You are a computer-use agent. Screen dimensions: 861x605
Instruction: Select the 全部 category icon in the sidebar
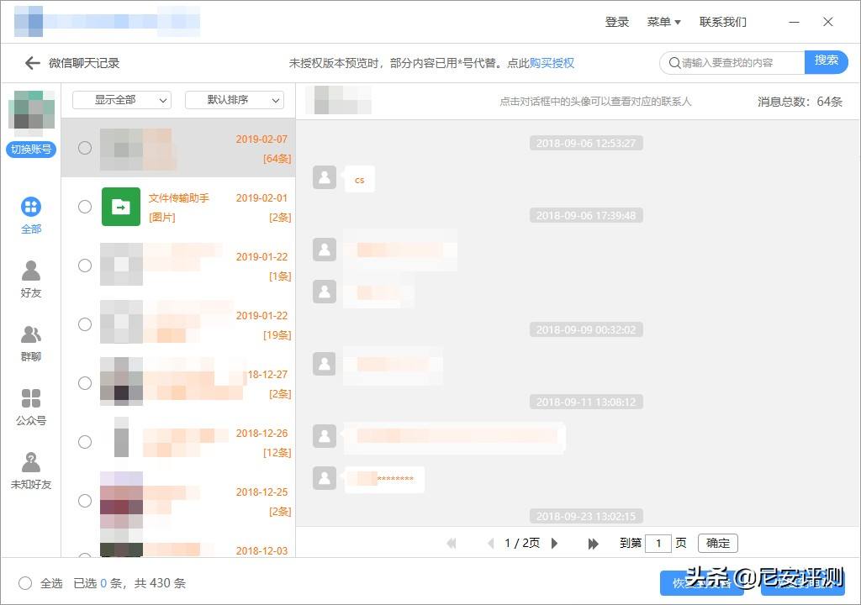pos(31,207)
